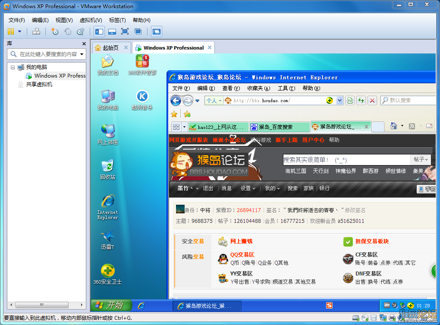This screenshot has height=325, width=440.
Task: Close the 库 library panel
Action: pos(84,44)
